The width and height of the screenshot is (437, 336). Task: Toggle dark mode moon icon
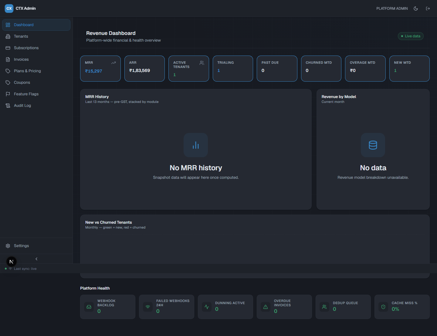[416, 8]
